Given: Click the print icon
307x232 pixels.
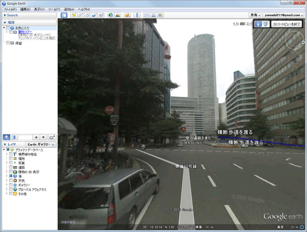Looking at the screenshot, I should click(x=153, y=15).
